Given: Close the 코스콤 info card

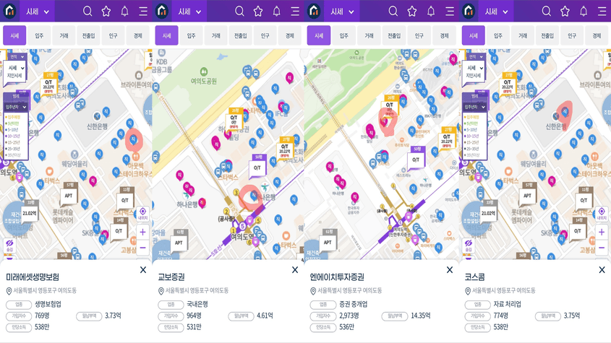Looking at the screenshot, I should 602,270.
